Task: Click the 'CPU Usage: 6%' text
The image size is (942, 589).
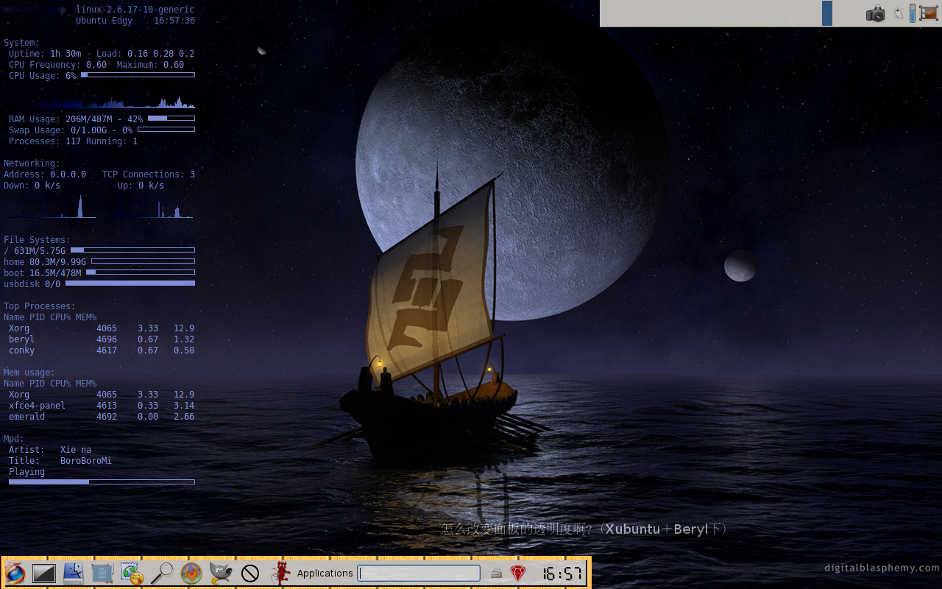Action: (43, 76)
